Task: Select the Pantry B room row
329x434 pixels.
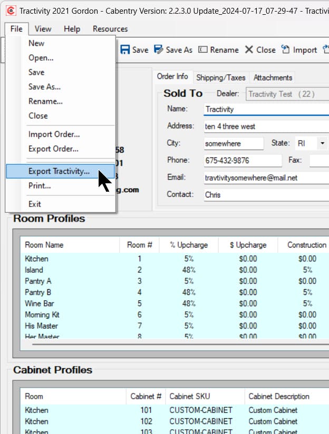Action: (x=175, y=292)
